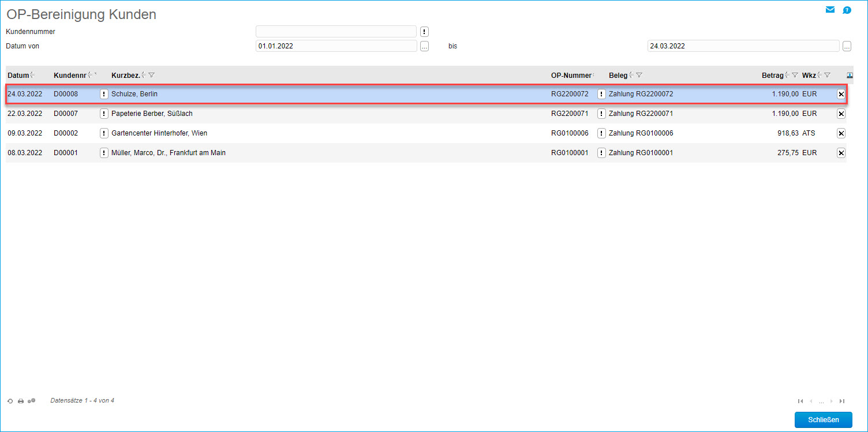The image size is (868, 432).
Task: Click the Datum column header label
Action: 18,76
